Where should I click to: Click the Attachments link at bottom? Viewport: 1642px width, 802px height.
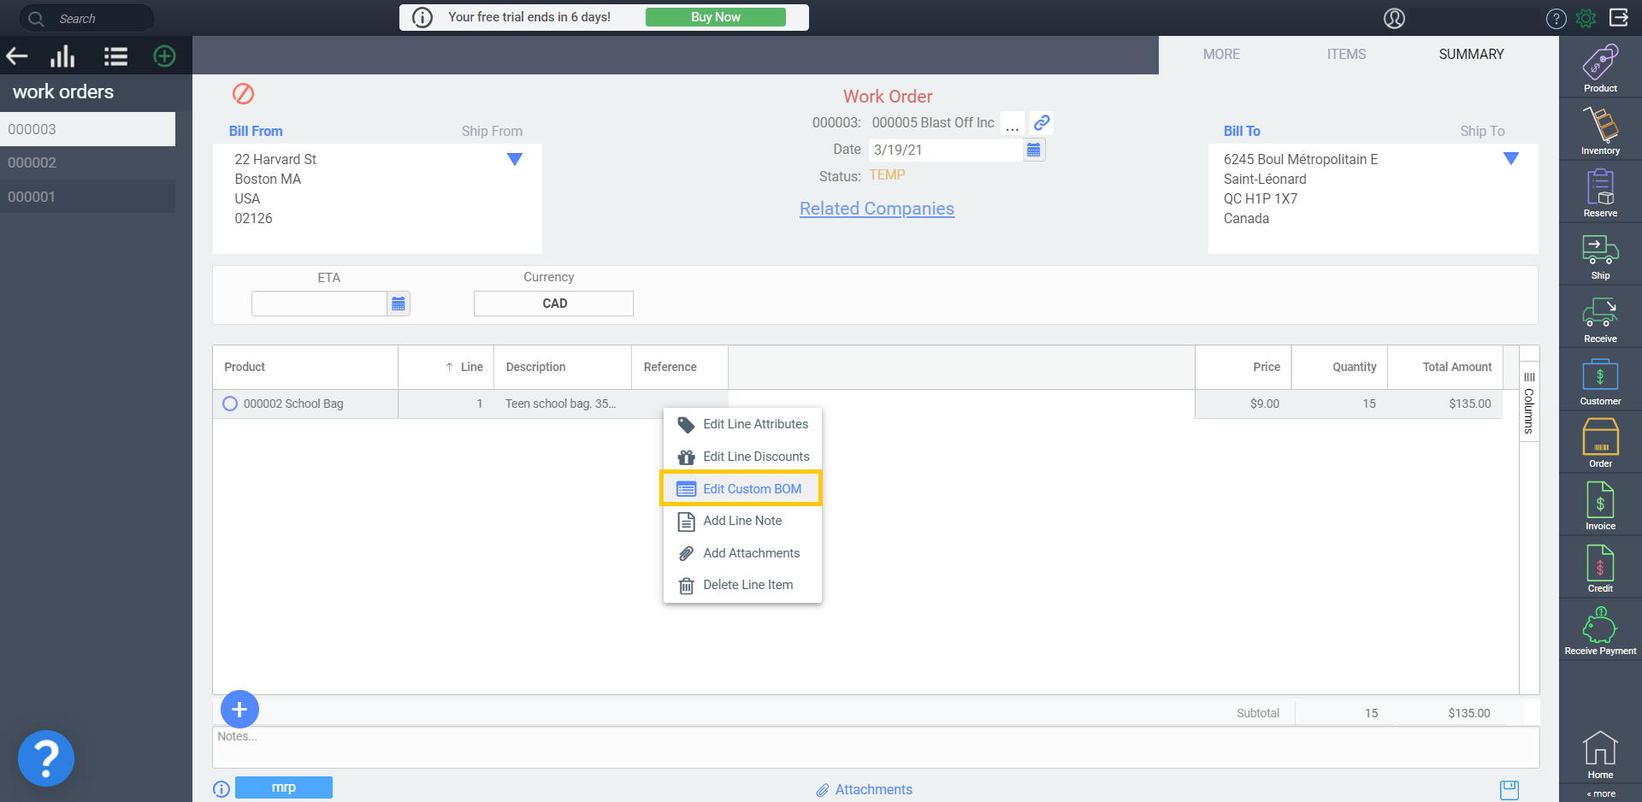[x=864, y=789]
